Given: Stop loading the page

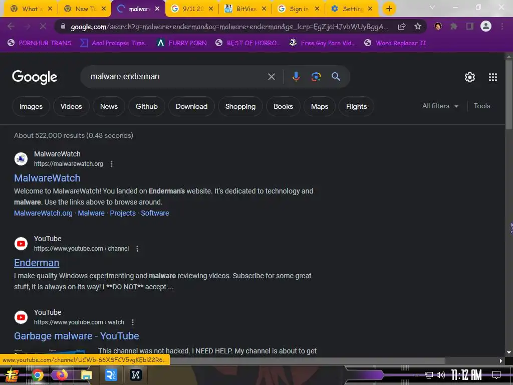Looking at the screenshot, I should [x=43, y=26].
